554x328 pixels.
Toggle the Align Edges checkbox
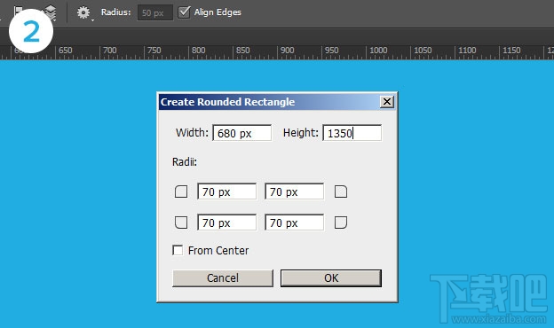pos(184,12)
